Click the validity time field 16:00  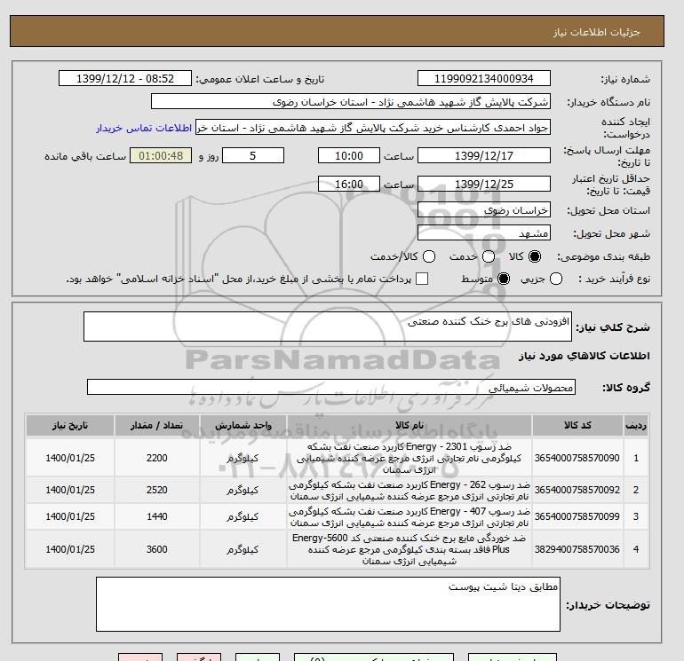point(349,184)
